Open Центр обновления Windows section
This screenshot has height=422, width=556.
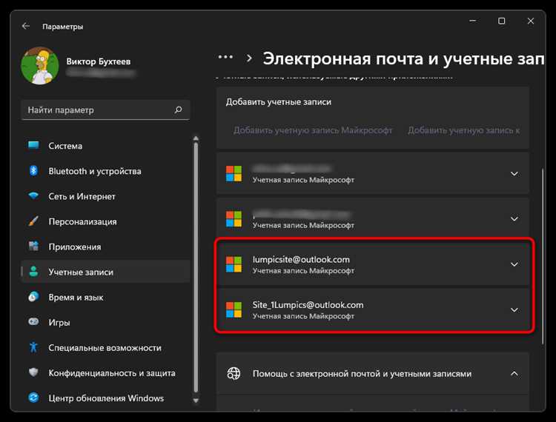(105, 398)
